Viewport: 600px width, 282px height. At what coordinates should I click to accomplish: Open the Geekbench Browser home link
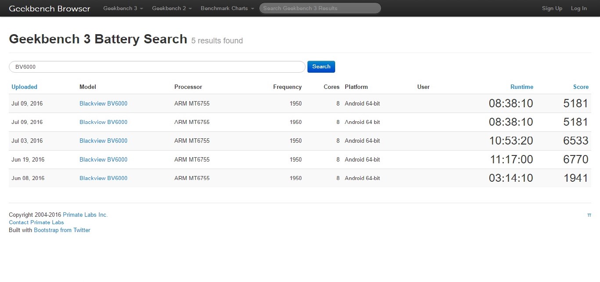[50, 8]
